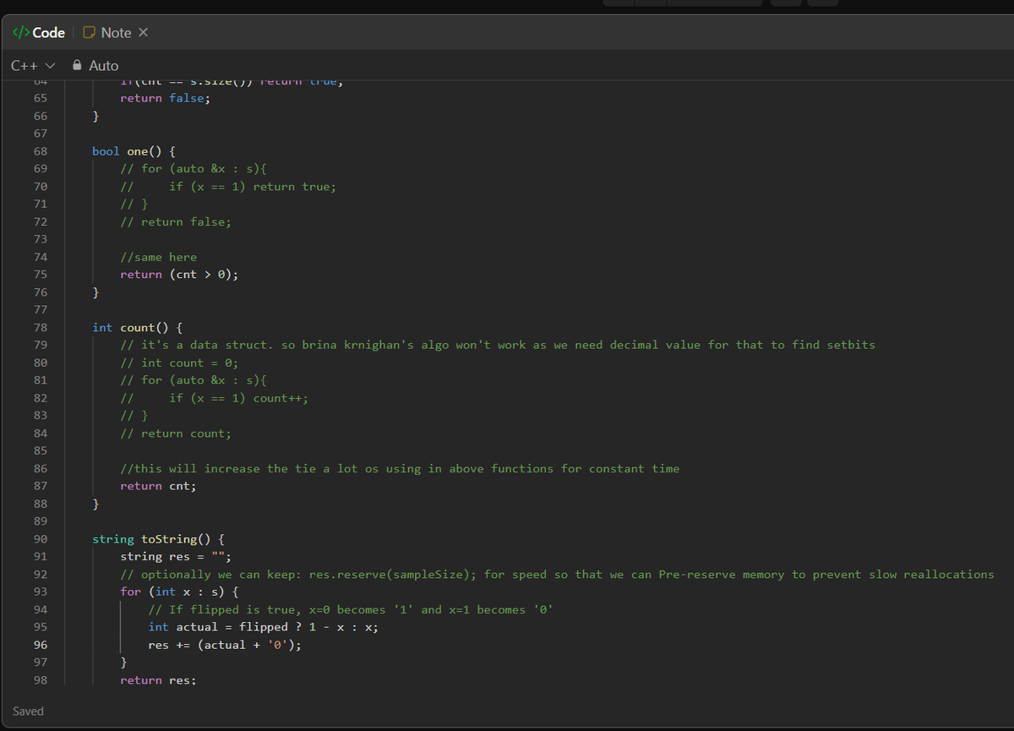Click 'string res = "";' line

coord(176,557)
